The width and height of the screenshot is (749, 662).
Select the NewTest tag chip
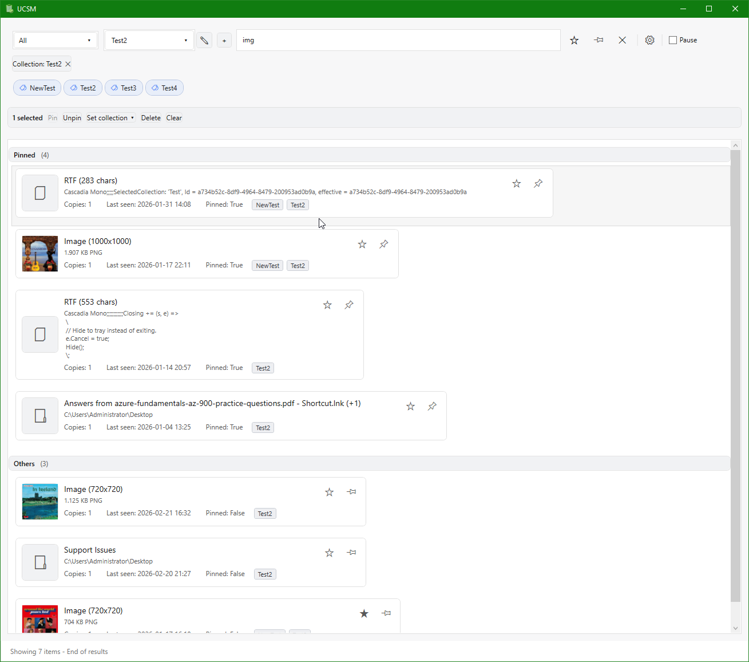[x=37, y=88]
